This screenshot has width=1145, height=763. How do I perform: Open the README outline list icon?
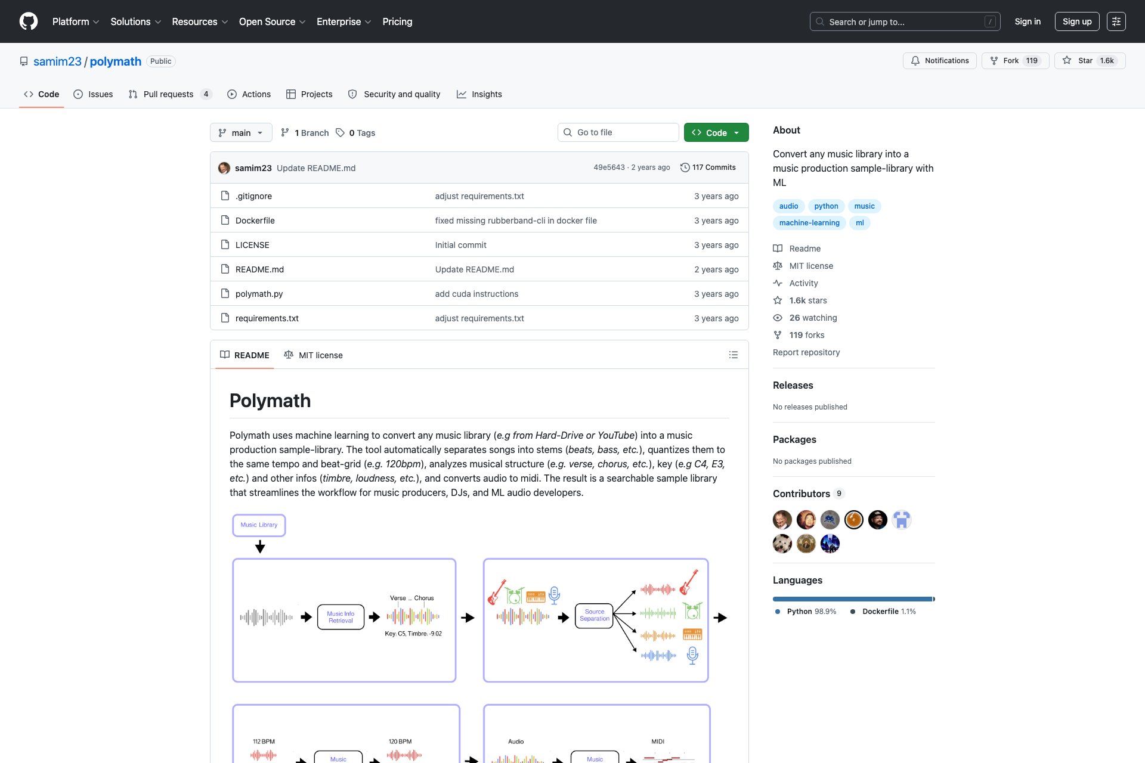(733, 355)
